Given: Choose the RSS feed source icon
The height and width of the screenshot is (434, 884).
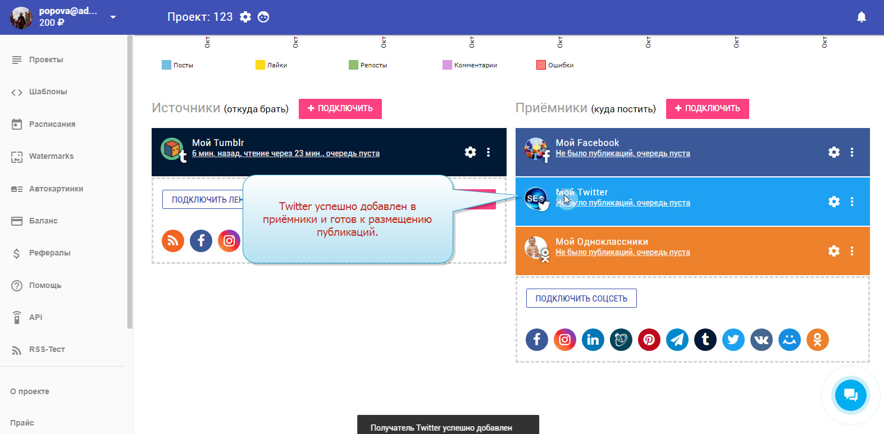Looking at the screenshot, I should (173, 241).
